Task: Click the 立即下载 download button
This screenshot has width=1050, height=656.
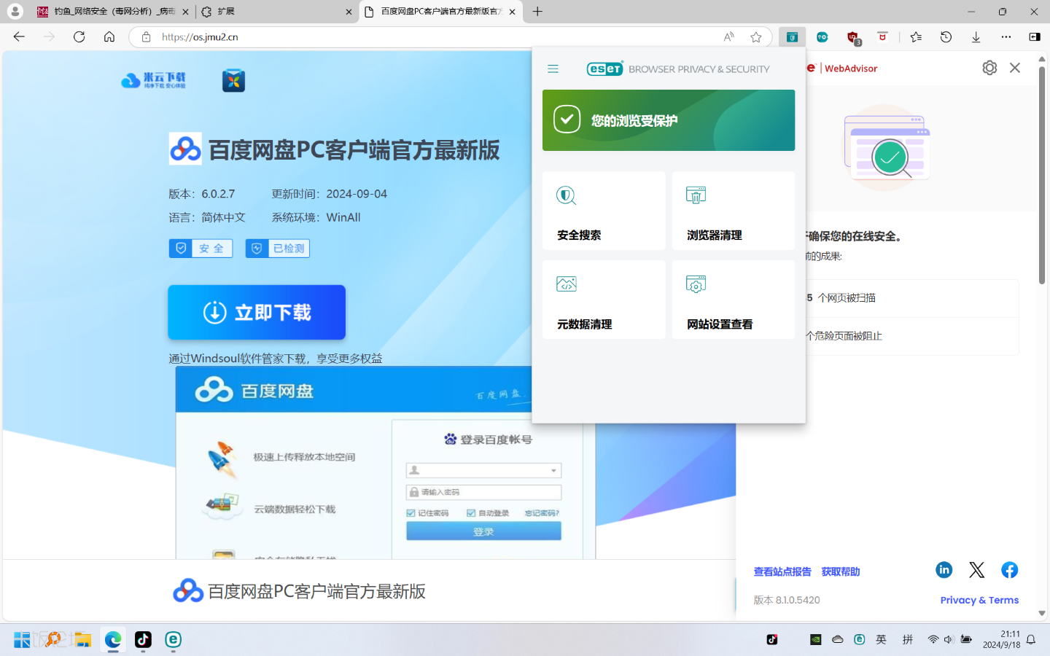Action: 257,312
